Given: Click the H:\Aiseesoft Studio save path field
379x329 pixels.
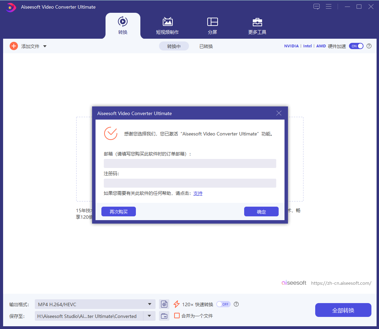Looking at the screenshot, I should coord(89,316).
